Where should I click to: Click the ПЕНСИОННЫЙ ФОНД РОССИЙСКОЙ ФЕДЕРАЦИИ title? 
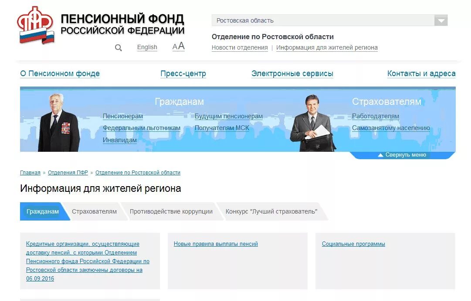[122, 25]
